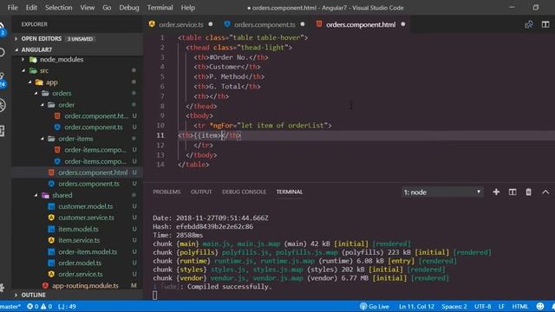The width and height of the screenshot is (555, 312).
Task: Maximize the panel with the chevron-up icon
Action: [545, 192]
